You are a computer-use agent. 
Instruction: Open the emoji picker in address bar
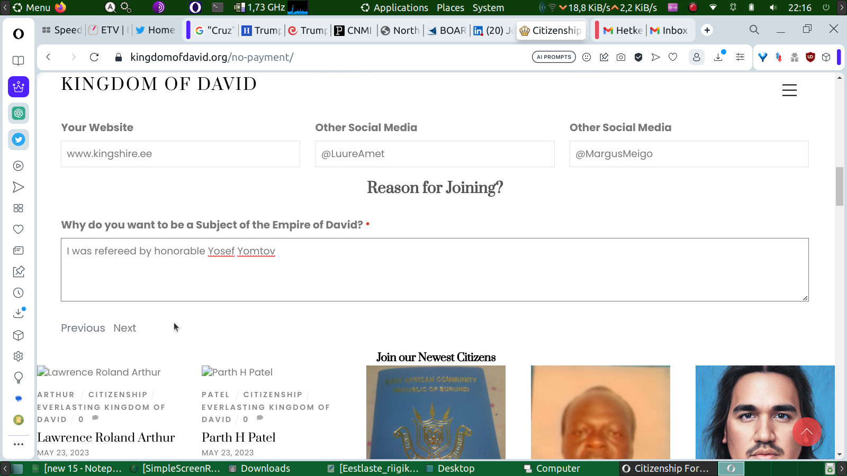[587, 57]
